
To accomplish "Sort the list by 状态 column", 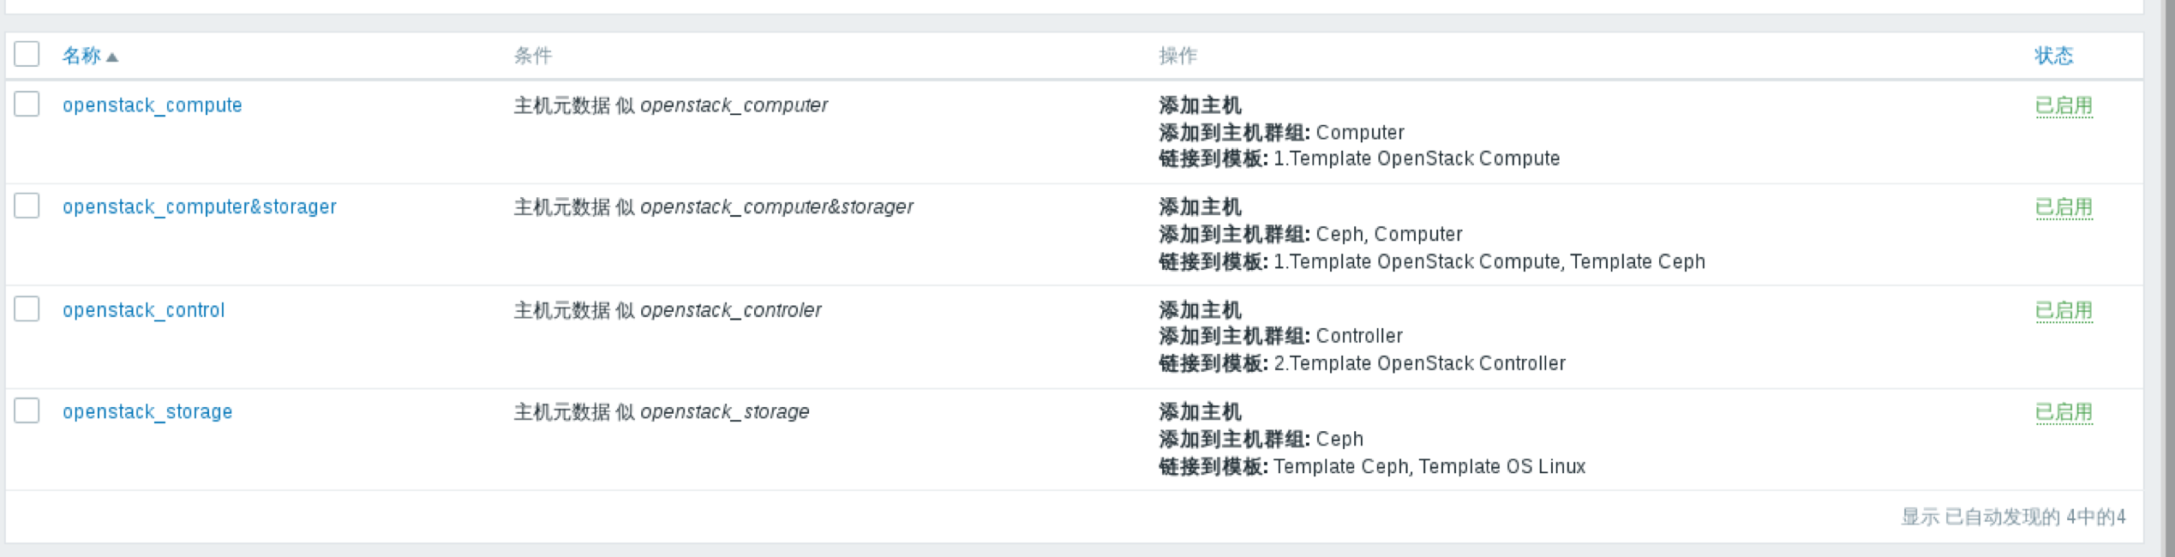I will pos(2053,56).
